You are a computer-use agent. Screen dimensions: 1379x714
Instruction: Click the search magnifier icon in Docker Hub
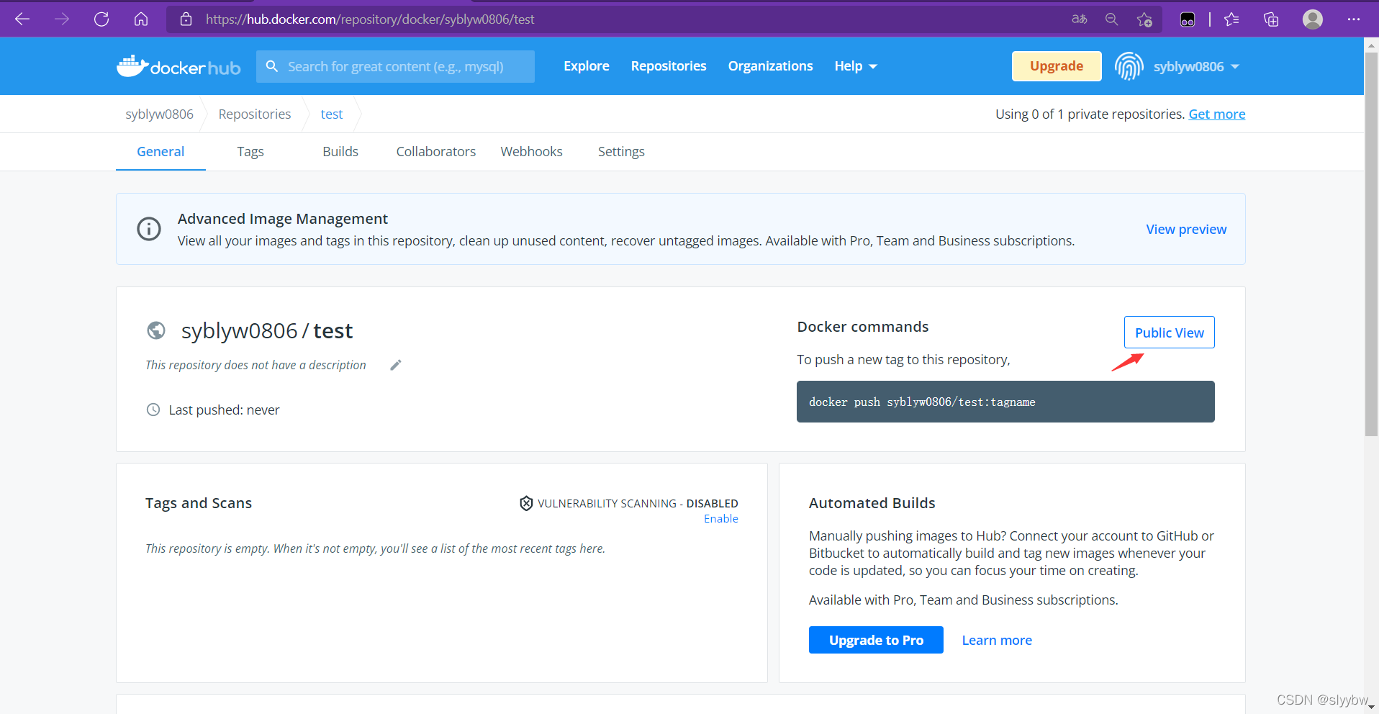272,66
